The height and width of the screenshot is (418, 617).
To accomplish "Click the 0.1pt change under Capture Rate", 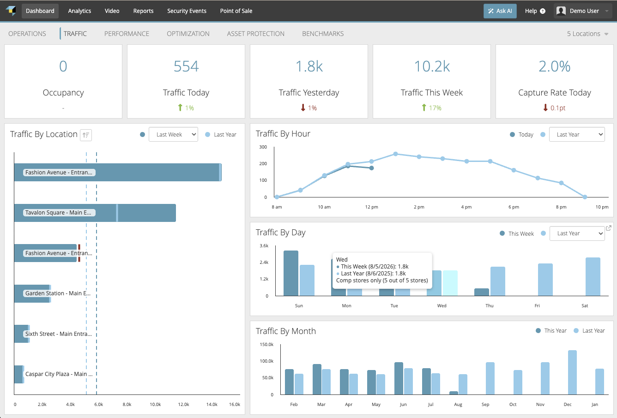I will click(558, 108).
